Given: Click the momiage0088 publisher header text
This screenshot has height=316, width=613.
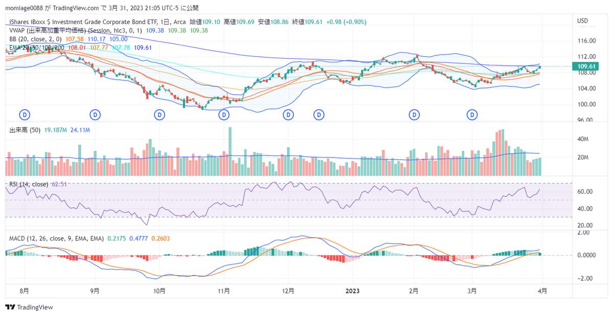Looking at the screenshot, I should click(x=102, y=8).
